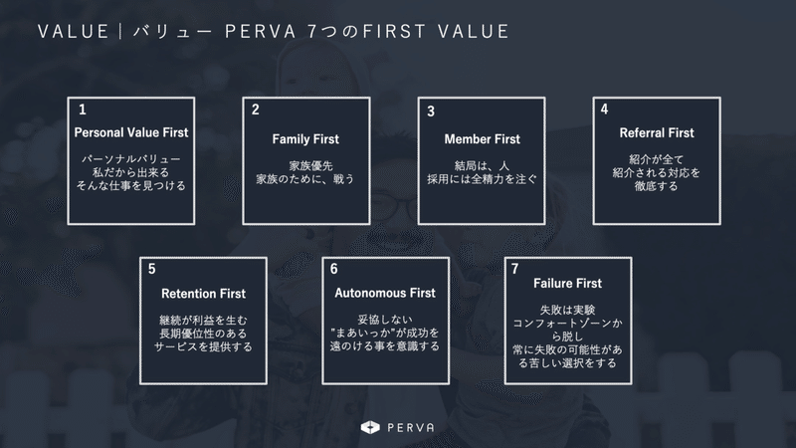Click number 6 on Autonomous card
Screen dimensions: 796x448
[333, 269]
